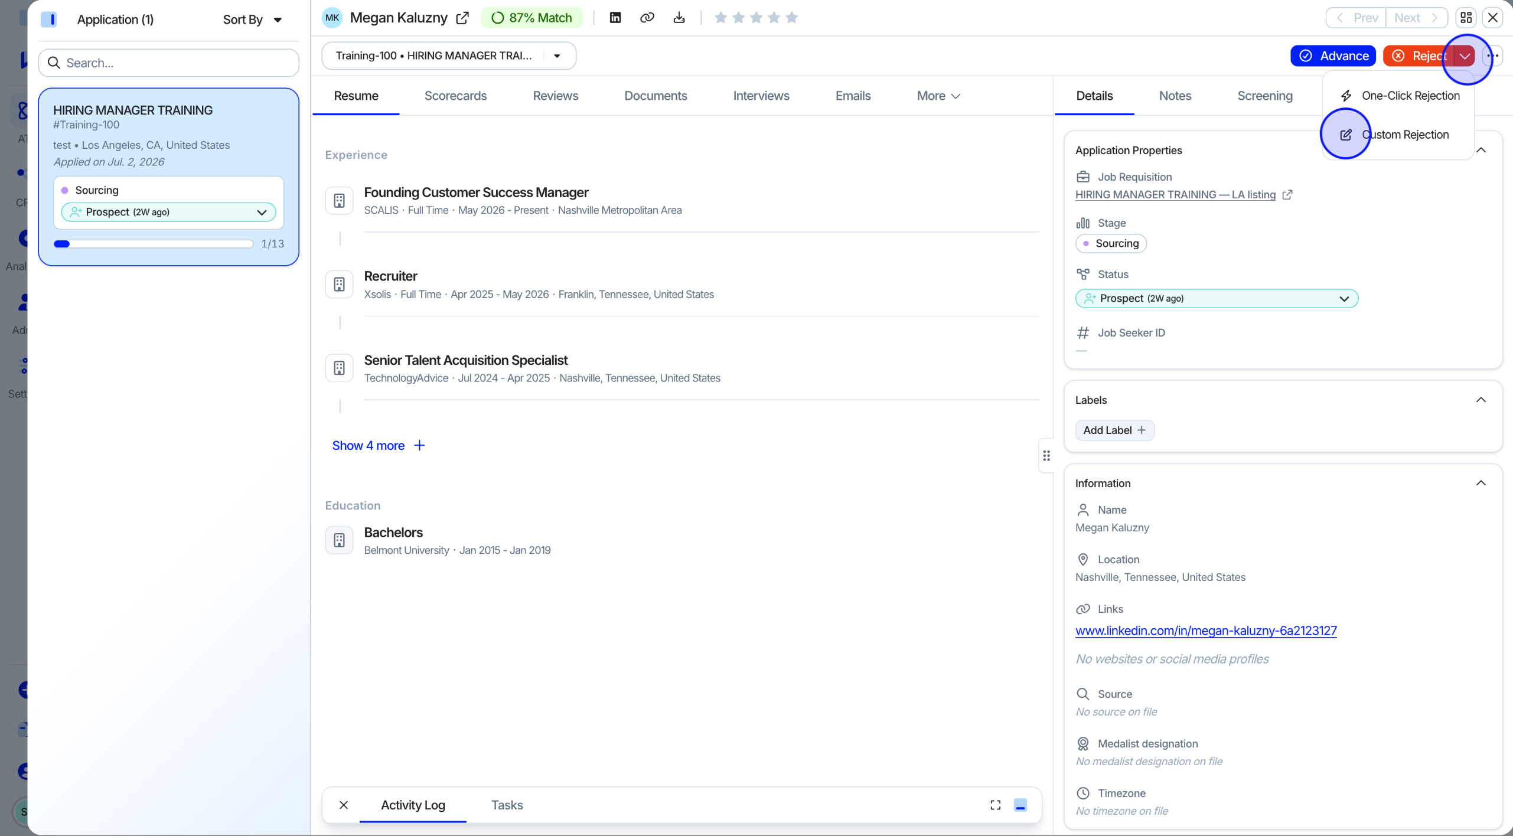Switch to the Reviews tab
The height and width of the screenshot is (836, 1513).
tap(555, 96)
